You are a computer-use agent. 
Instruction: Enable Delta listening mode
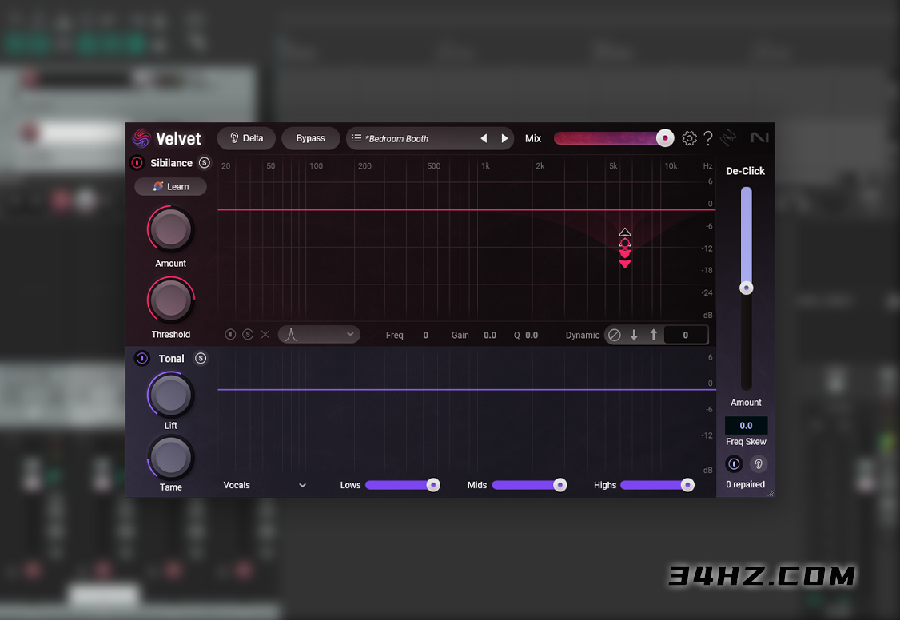[x=247, y=138]
